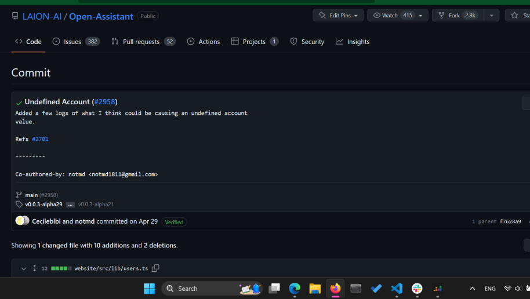Click the 415 watchers count
The image size is (530, 299).
[407, 15]
